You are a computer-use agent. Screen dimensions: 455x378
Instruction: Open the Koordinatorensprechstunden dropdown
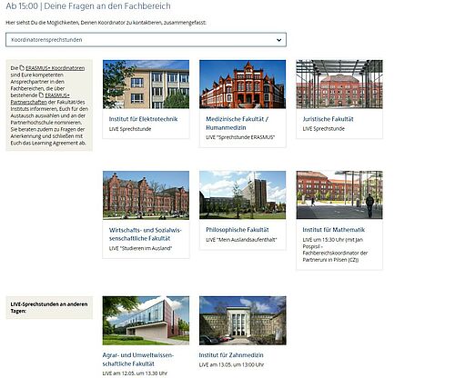pyautogui.click(x=146, y=40)
